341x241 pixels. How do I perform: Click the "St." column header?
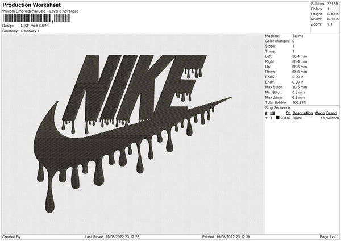coord(288,113)
